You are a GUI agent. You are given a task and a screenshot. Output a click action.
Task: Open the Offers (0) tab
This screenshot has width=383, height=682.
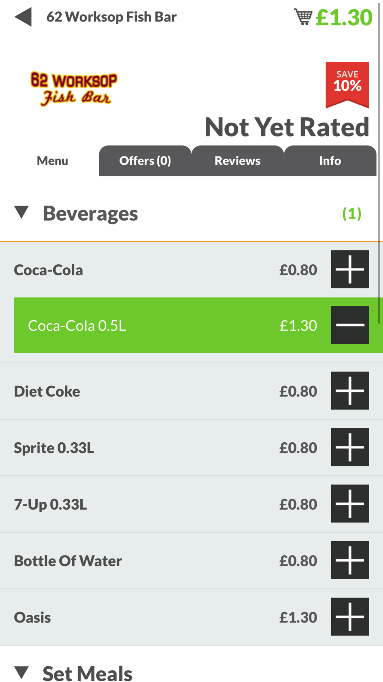[145, 161]
